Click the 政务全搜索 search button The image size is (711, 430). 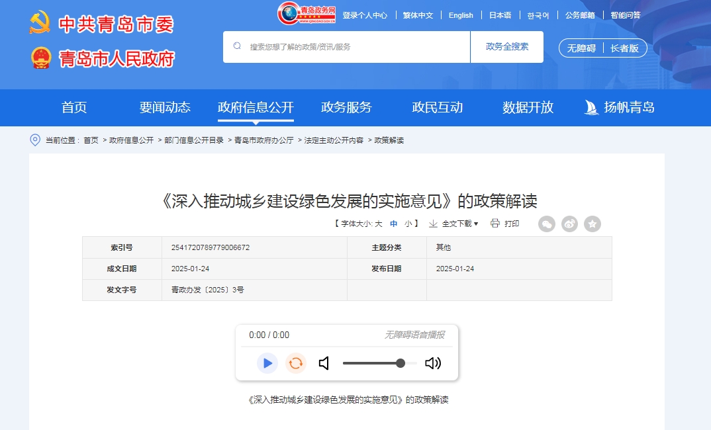pos(507,47)
